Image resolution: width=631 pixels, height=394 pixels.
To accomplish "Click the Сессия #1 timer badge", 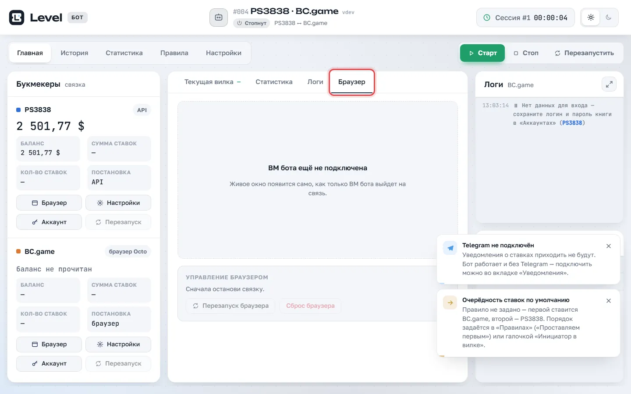I will pos(525,18).
